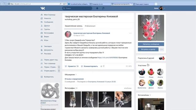Open dropdown arrow next to header avatar
This screenshot has height=110, width=196.
164,8
